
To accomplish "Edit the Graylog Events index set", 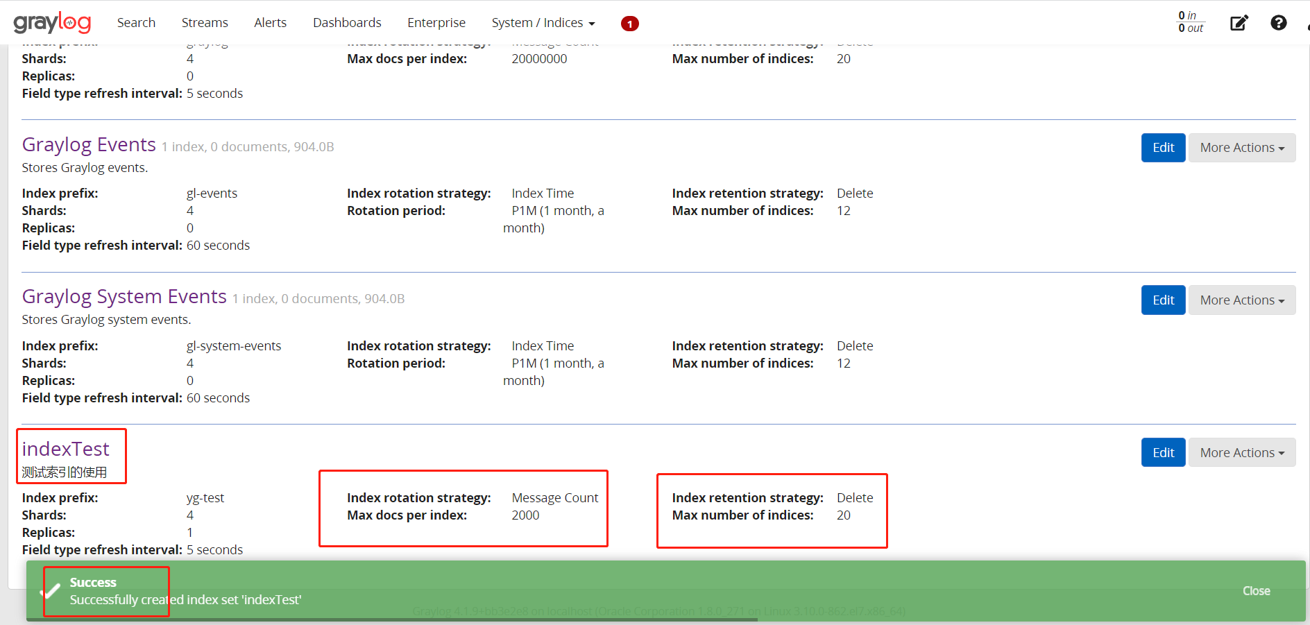I will (x=1163, y=148).
